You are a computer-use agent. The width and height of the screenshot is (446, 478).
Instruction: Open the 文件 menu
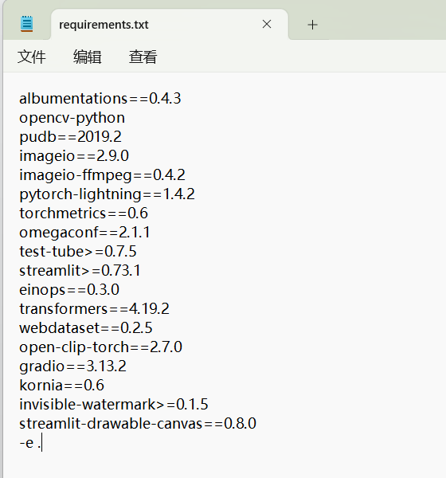point(31,57)
